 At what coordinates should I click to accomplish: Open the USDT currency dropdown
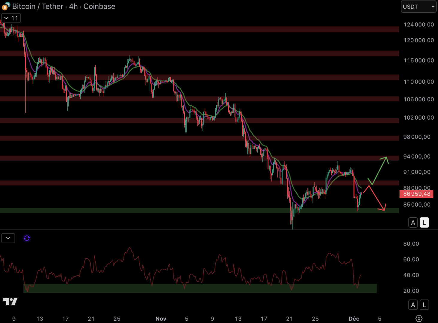click(419, 7)
